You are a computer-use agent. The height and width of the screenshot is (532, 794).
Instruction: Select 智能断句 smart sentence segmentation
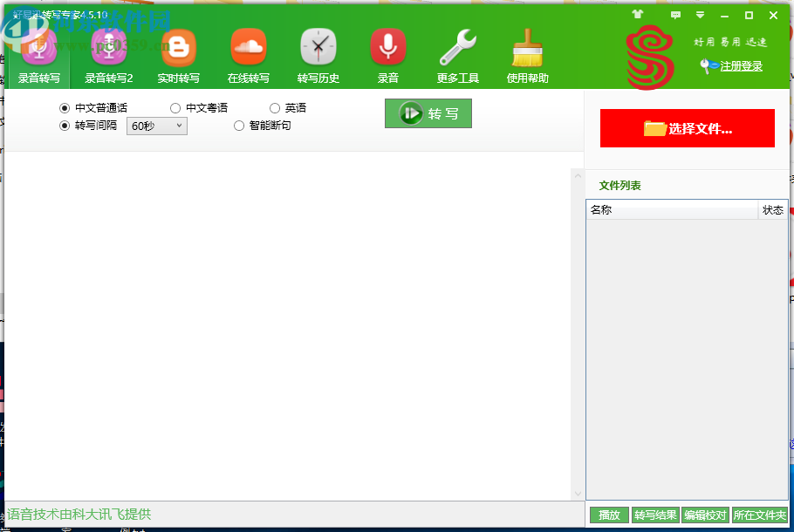239,126
